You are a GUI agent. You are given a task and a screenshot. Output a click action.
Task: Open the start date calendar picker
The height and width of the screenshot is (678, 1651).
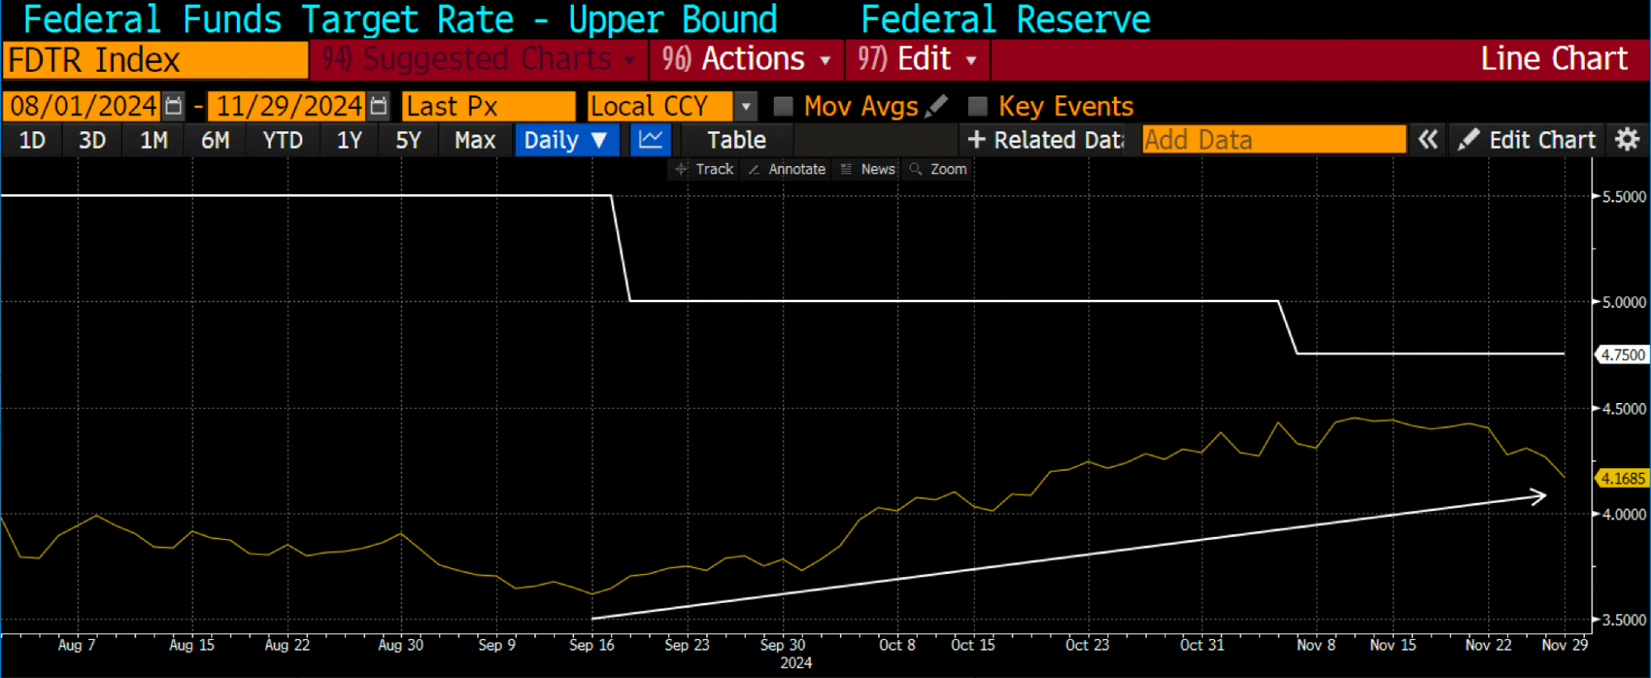tap(173, 106)
